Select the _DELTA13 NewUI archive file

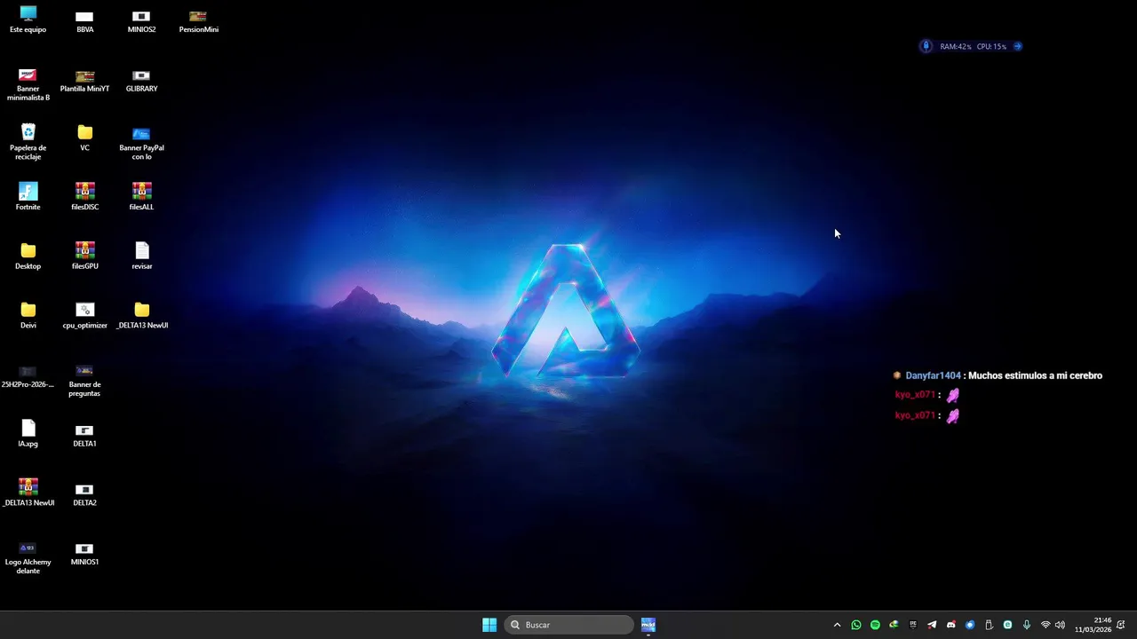pos(28,493)
